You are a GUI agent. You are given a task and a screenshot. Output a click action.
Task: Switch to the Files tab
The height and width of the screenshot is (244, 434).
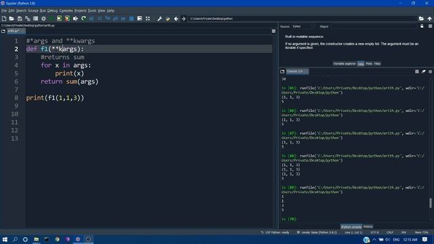[377, 64]
